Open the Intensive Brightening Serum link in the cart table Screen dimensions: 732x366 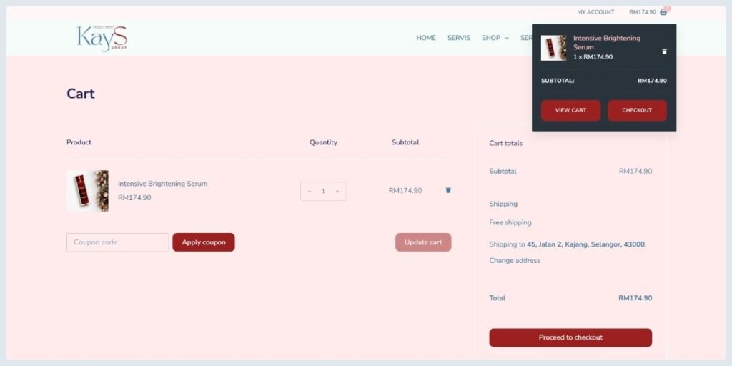(162, 184)
